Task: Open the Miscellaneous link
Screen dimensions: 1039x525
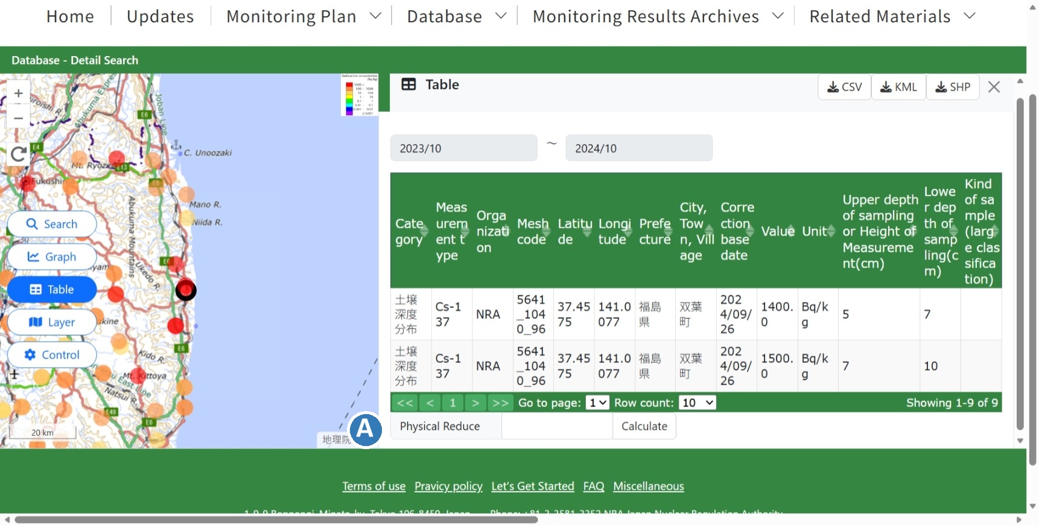Action: [649, 486]
